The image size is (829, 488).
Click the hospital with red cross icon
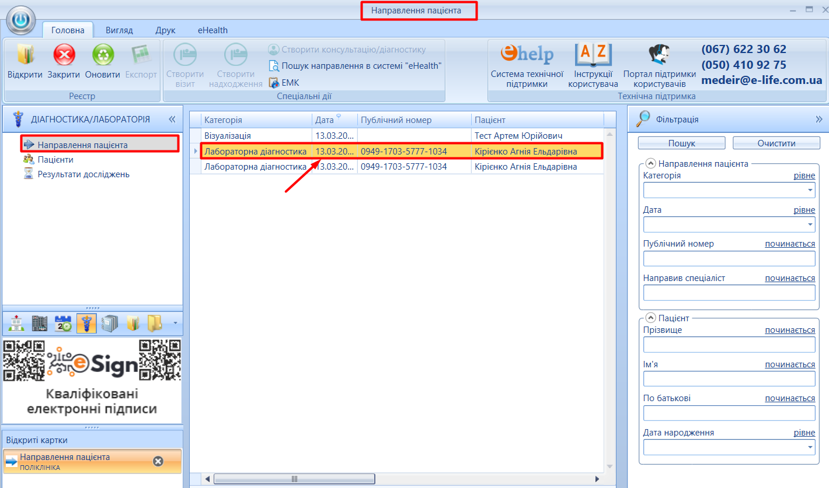point(17,324)
